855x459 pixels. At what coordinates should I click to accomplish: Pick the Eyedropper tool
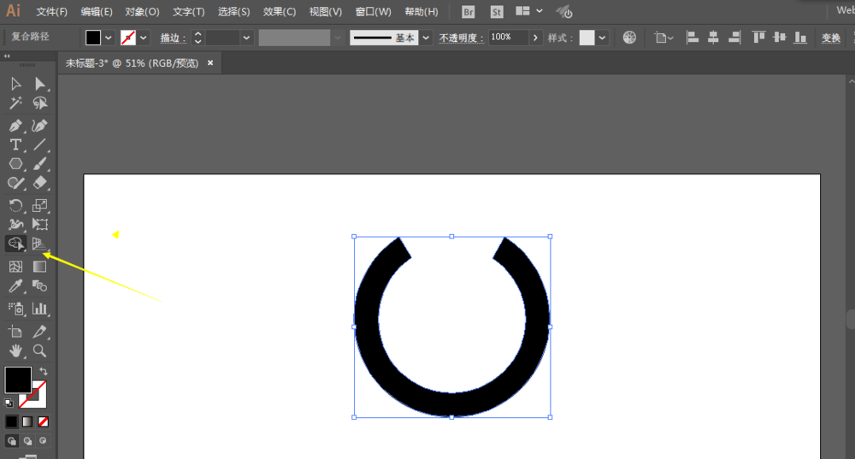coord(15,285)
